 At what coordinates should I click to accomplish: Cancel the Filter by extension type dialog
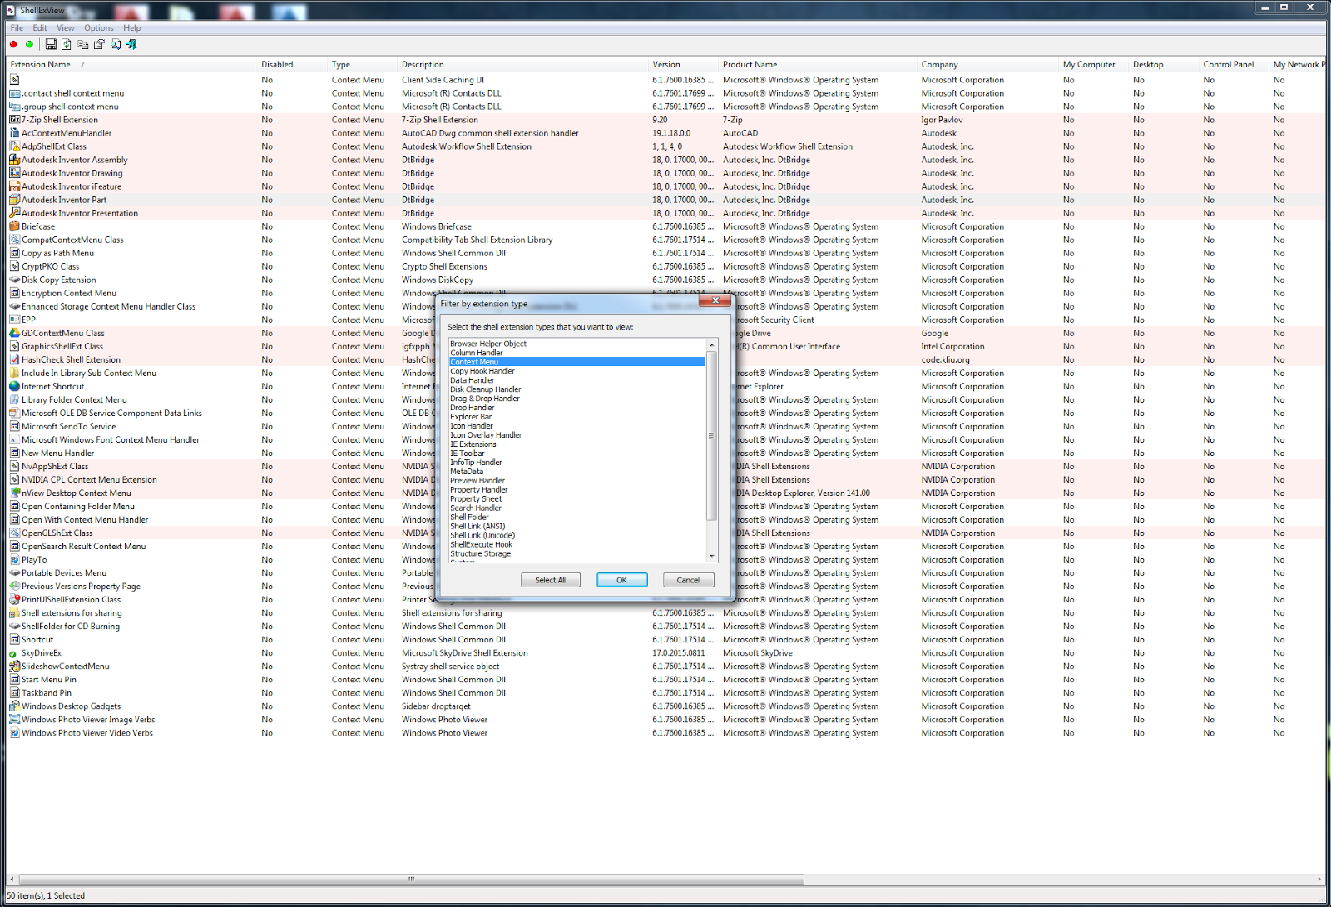pos(688,579)
